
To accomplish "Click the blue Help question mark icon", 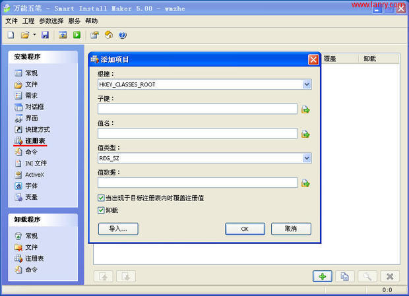I will (123, 35).
